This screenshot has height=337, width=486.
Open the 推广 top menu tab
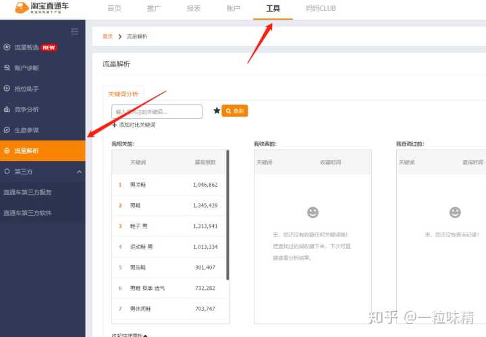(155, 9)
